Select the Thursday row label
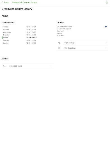Image resolution: width=110 pixels, height=144 pixels. [x=6, y=35]
